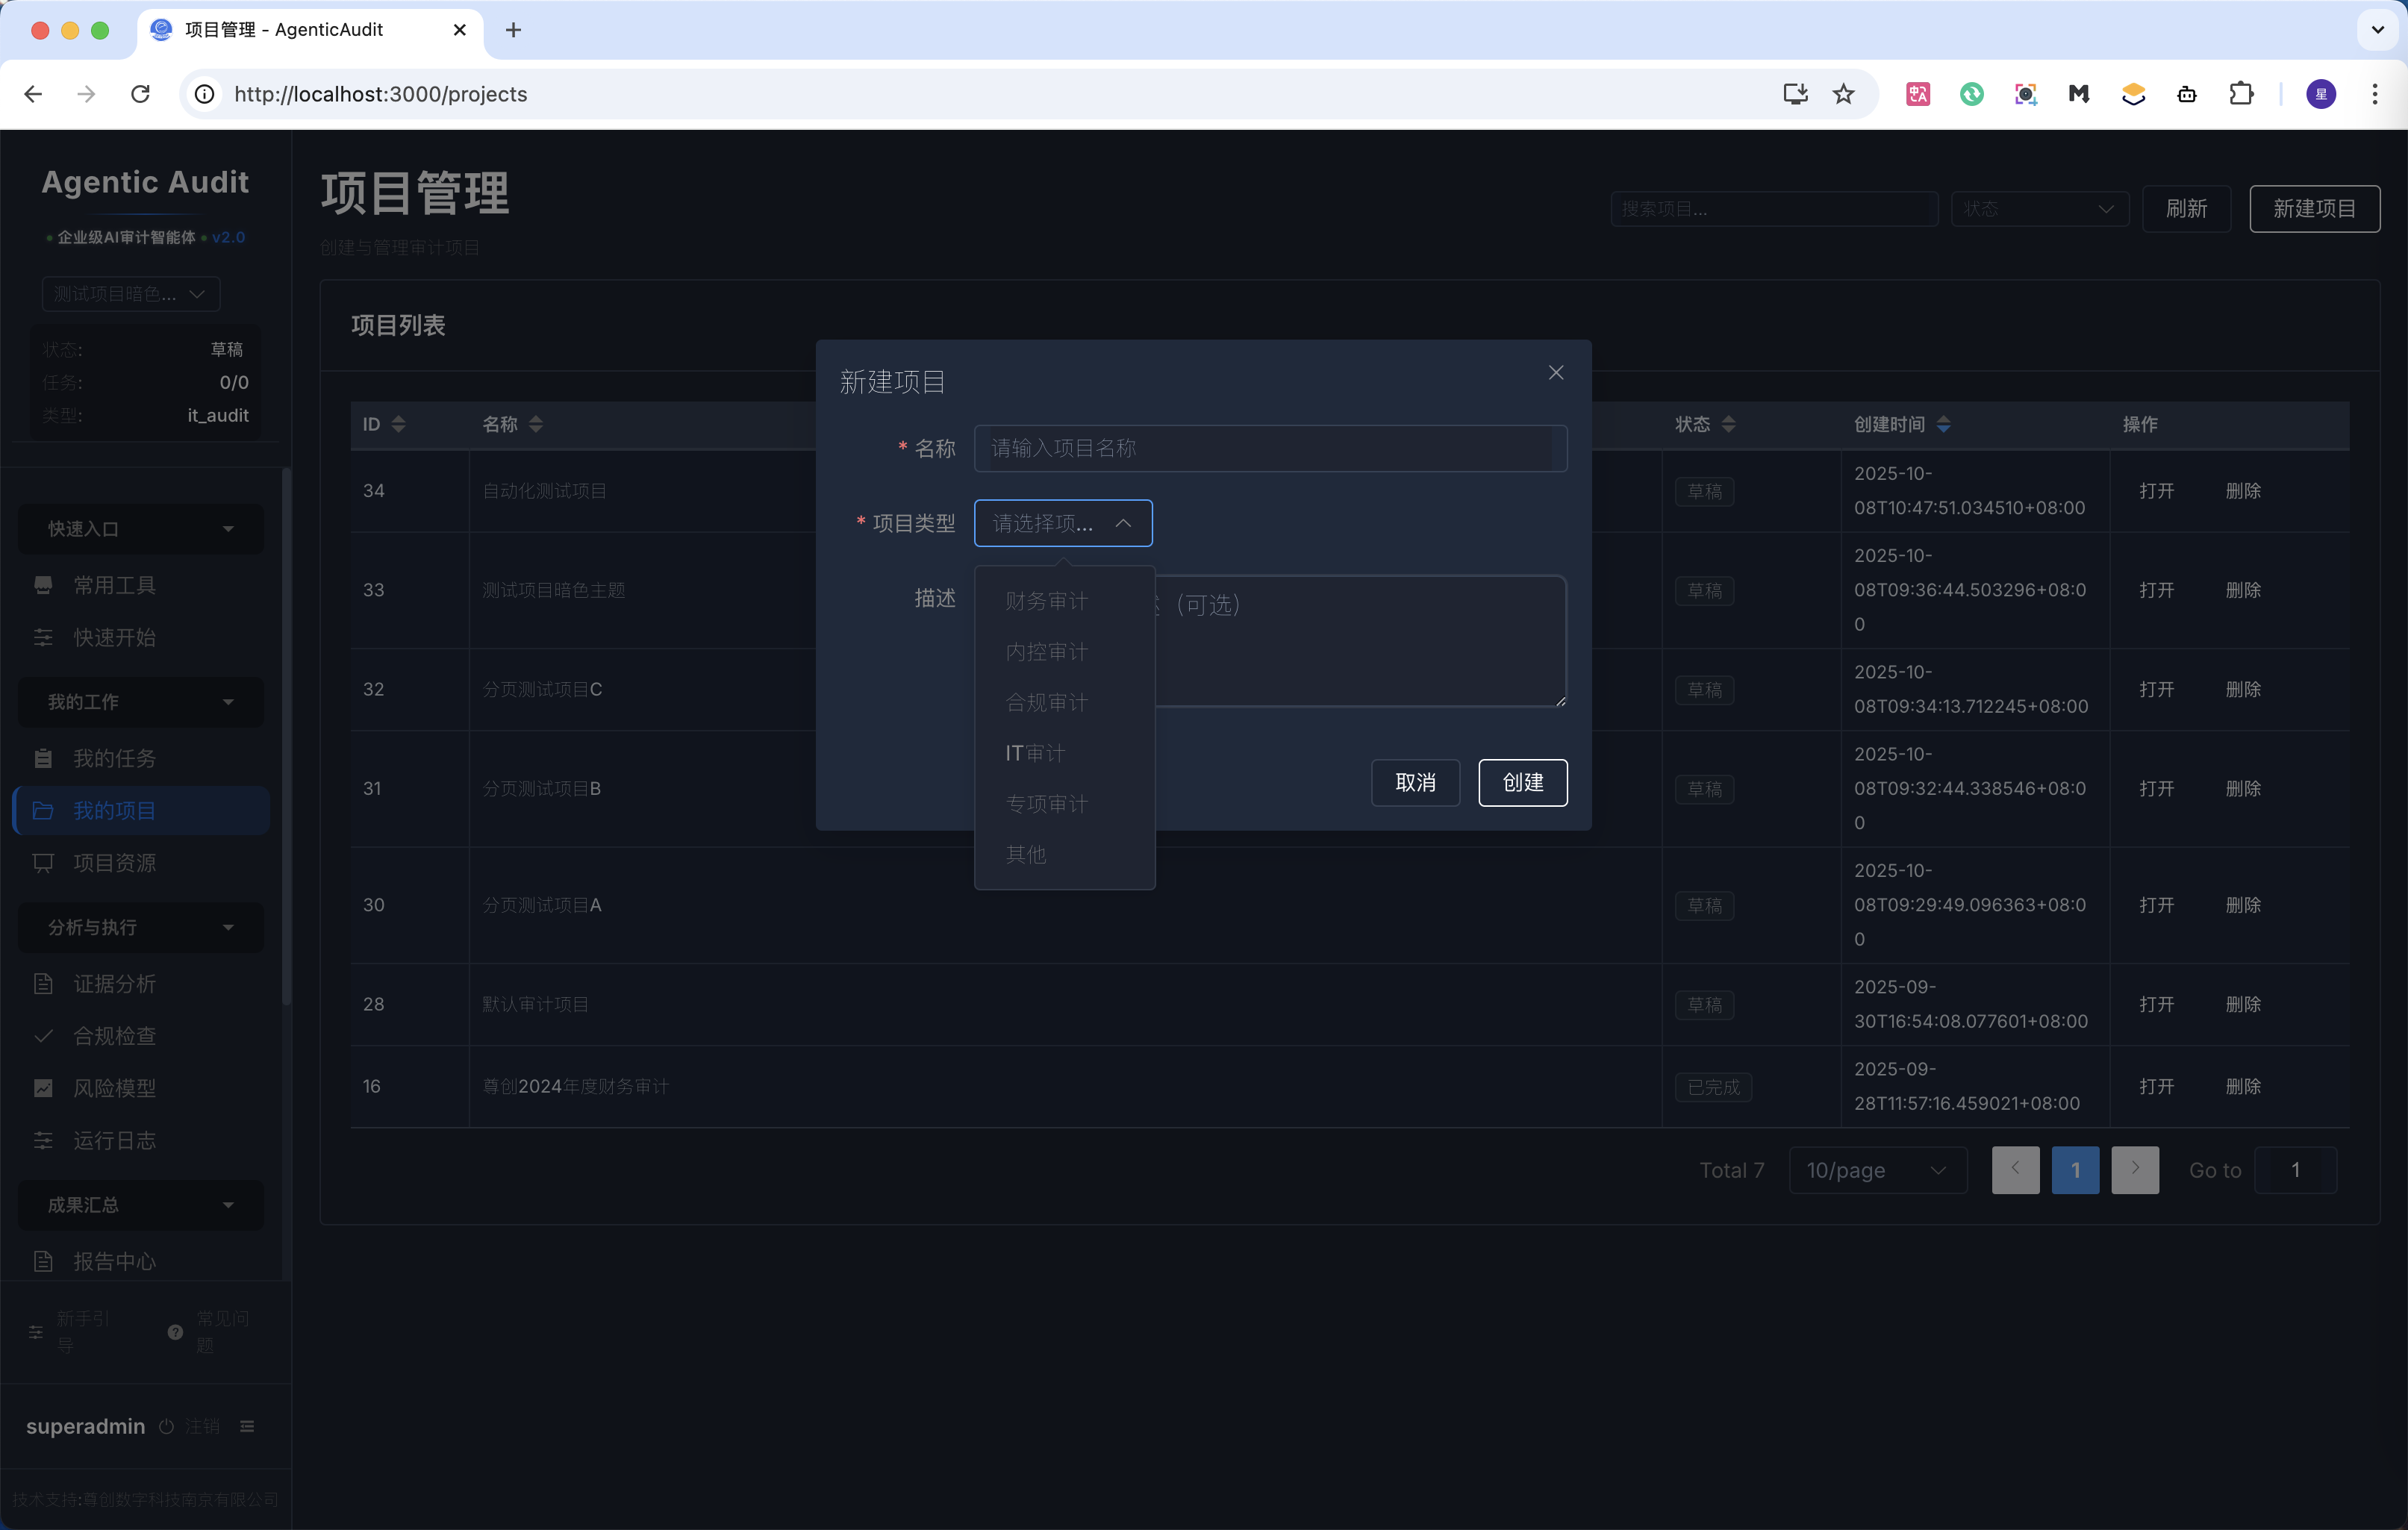This screenshot has height=1530, width=2408.
Task: Click the sidebar collapse icon beside 注销
Action: [x=247, y=1426]
